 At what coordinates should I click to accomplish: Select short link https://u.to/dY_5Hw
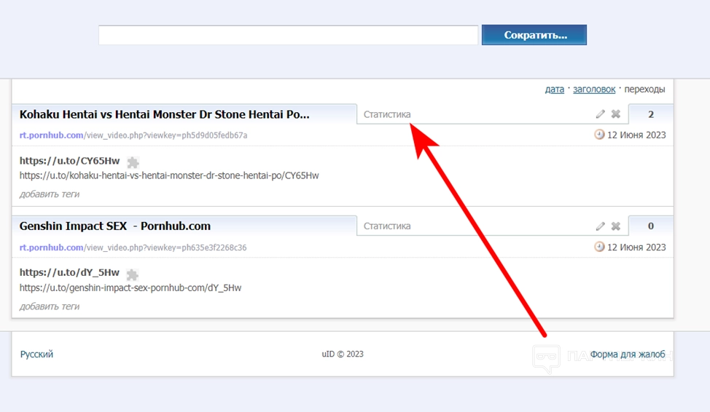[69, 273]
